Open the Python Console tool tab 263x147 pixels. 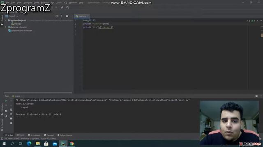click(x=65, y=135)
